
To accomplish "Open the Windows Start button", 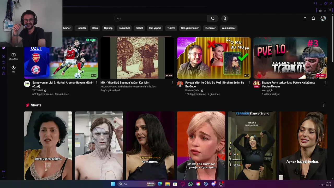I will pyautogui.click(x=113, y=184).
